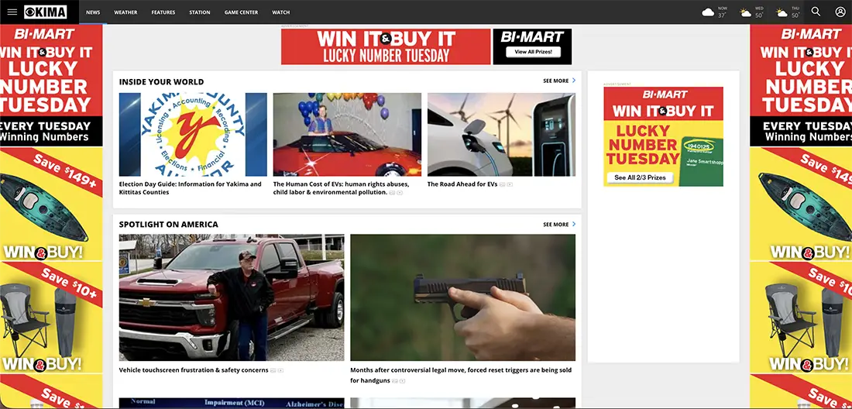Open The Road Ahead for EVs headline
852x409 pixels.
(x=462, y=184)
